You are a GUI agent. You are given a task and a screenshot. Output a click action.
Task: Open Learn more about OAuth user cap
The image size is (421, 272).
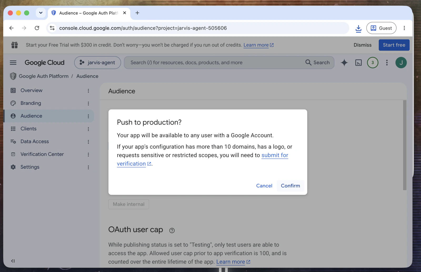(233, 262)
